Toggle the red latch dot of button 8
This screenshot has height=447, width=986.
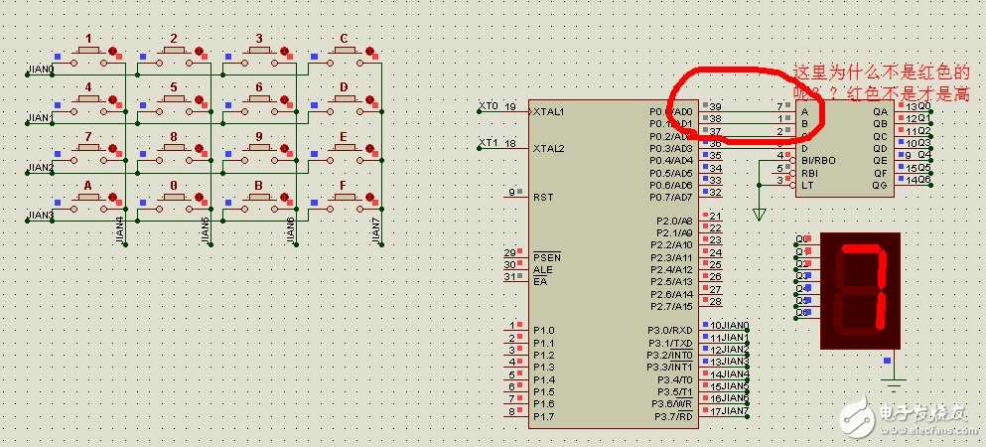point(199,148)
